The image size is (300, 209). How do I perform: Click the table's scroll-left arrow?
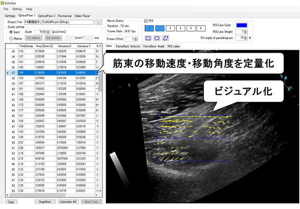tap(7, 195)
